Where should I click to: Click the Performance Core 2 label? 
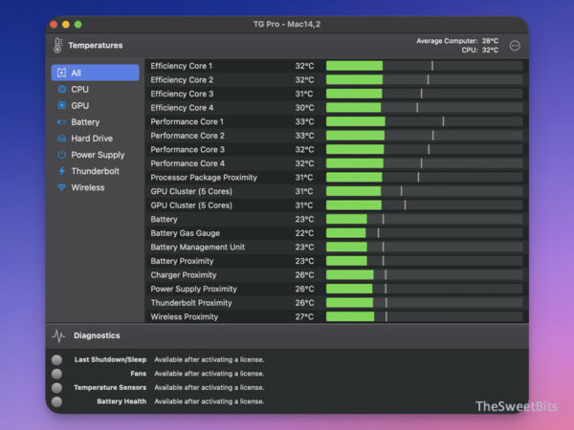click(x=188, y=136)
